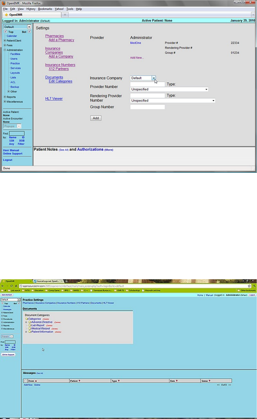Select the OpenEMR tab in Firefox

tap(31, 15)
